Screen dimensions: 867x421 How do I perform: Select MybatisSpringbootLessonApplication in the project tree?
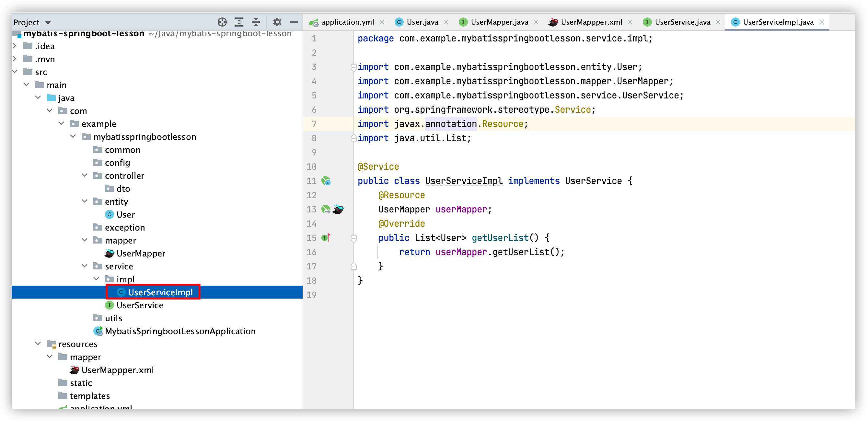pyautogui.click(x=180, y=331)
